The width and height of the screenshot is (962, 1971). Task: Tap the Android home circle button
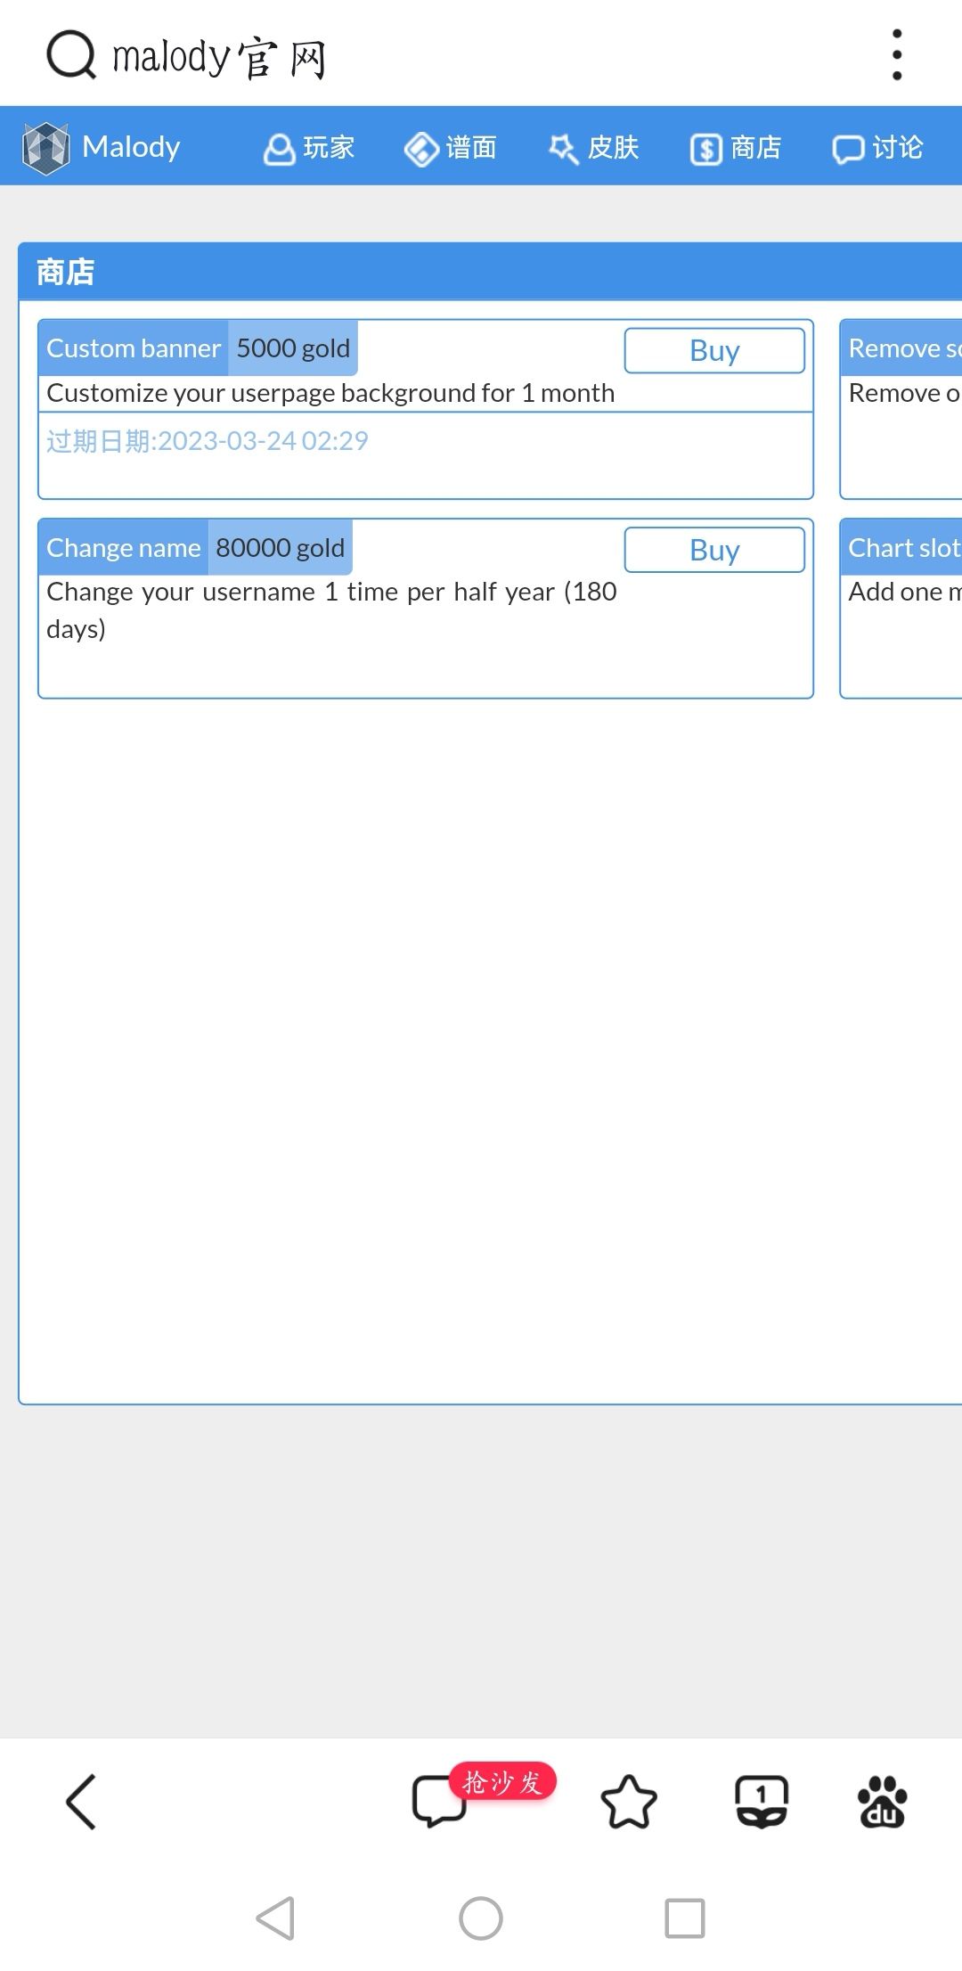pos(481,1918)
